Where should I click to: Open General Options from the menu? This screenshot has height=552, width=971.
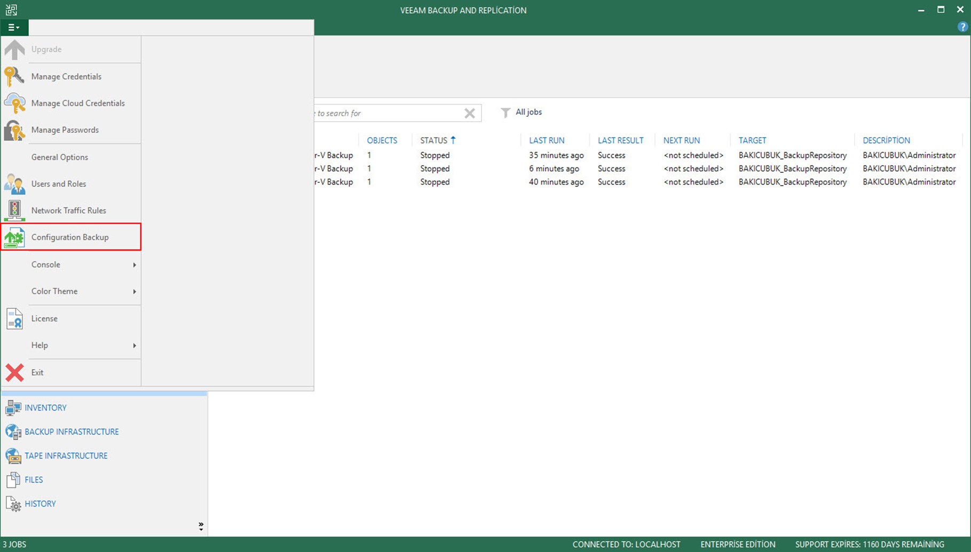coord(71,157)
